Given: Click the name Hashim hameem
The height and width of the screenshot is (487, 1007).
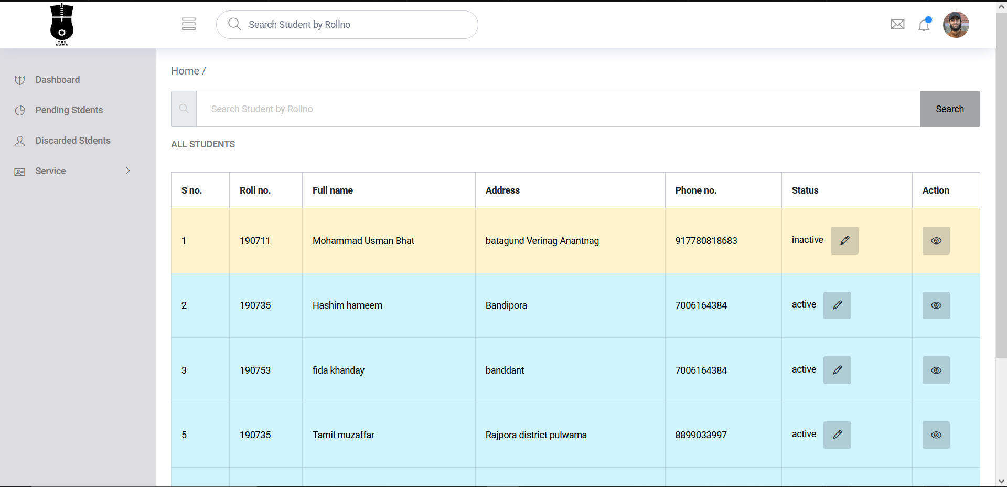Looking at the screenshot, I should coord(347,305).
